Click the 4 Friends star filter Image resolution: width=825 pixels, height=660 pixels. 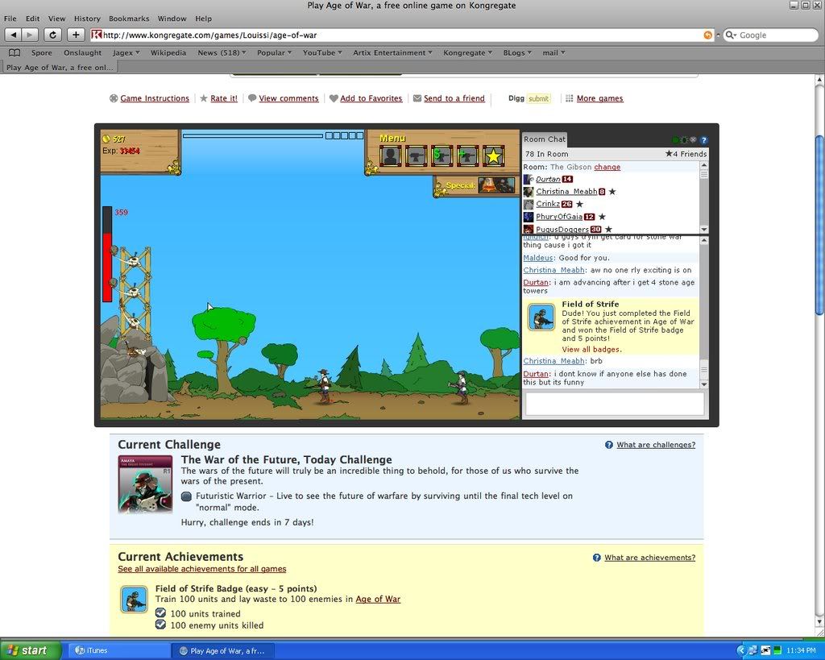pyautogui.click(x=686, y=154)
